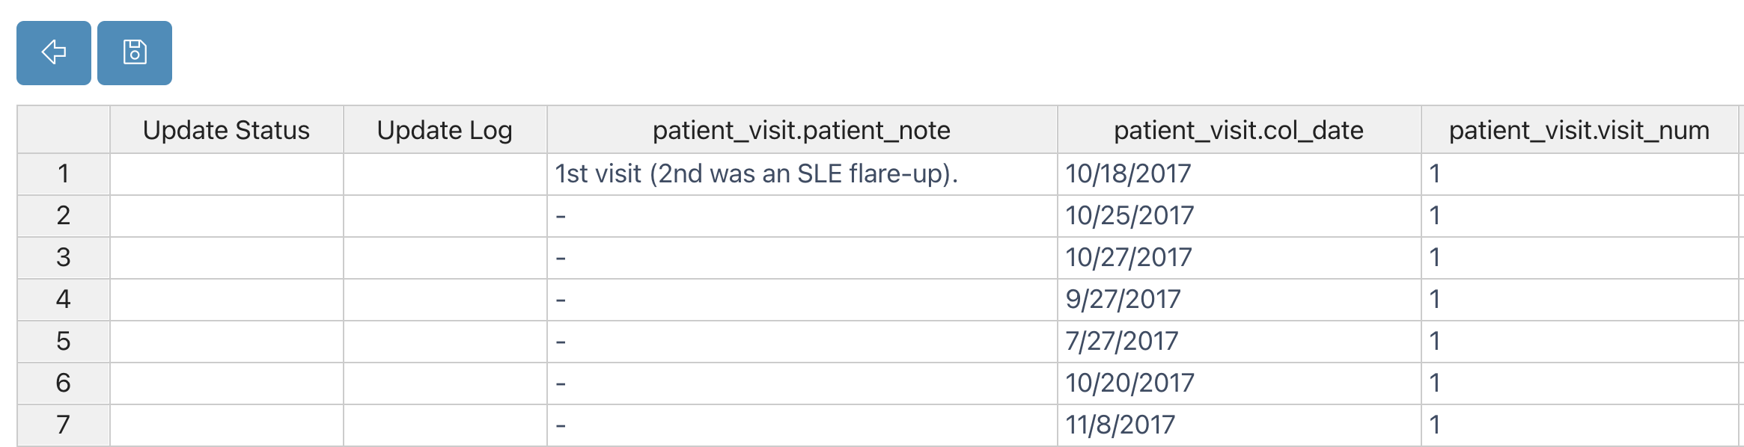Screen dimensions: 1744x447
Task: Click the 7/27/2017 date cell
Action: 1240,342
